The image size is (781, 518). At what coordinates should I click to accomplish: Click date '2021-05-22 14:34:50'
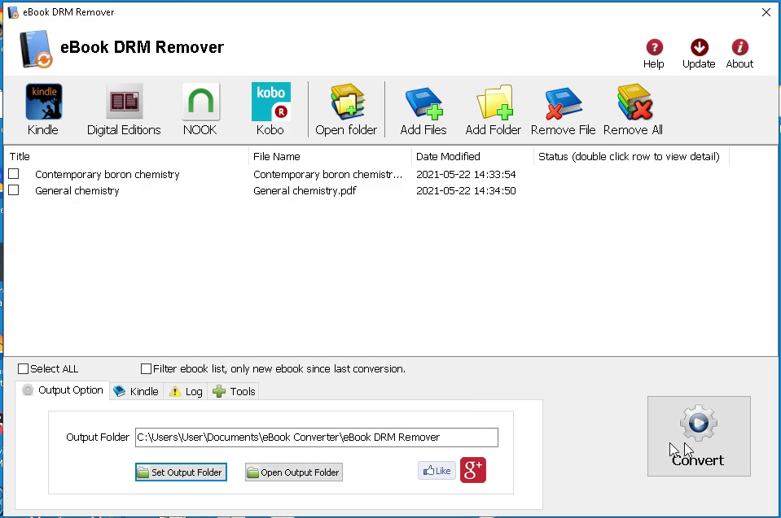pos(466,191)
